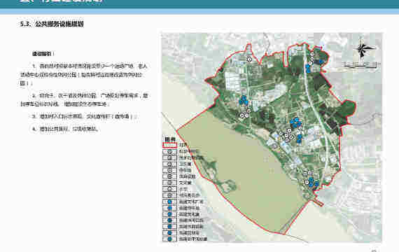This screenshot has height=252, width=399.
Task: Click the blue marker beside the northeast road
Action: tap(308, 69)
